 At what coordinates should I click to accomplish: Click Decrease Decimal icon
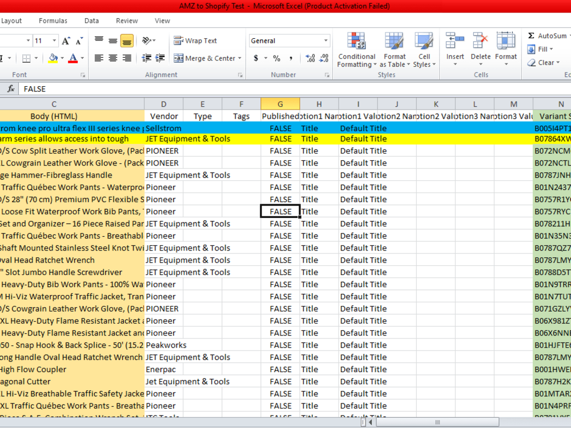click(324, 58)
